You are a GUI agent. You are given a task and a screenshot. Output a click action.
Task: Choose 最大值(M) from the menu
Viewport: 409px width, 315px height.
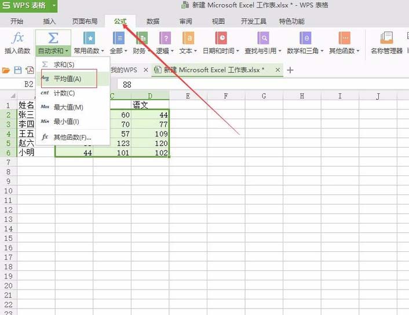[x=72, y=107]
